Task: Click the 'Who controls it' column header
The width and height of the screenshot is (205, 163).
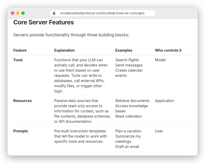Action: tap(168, 50)
